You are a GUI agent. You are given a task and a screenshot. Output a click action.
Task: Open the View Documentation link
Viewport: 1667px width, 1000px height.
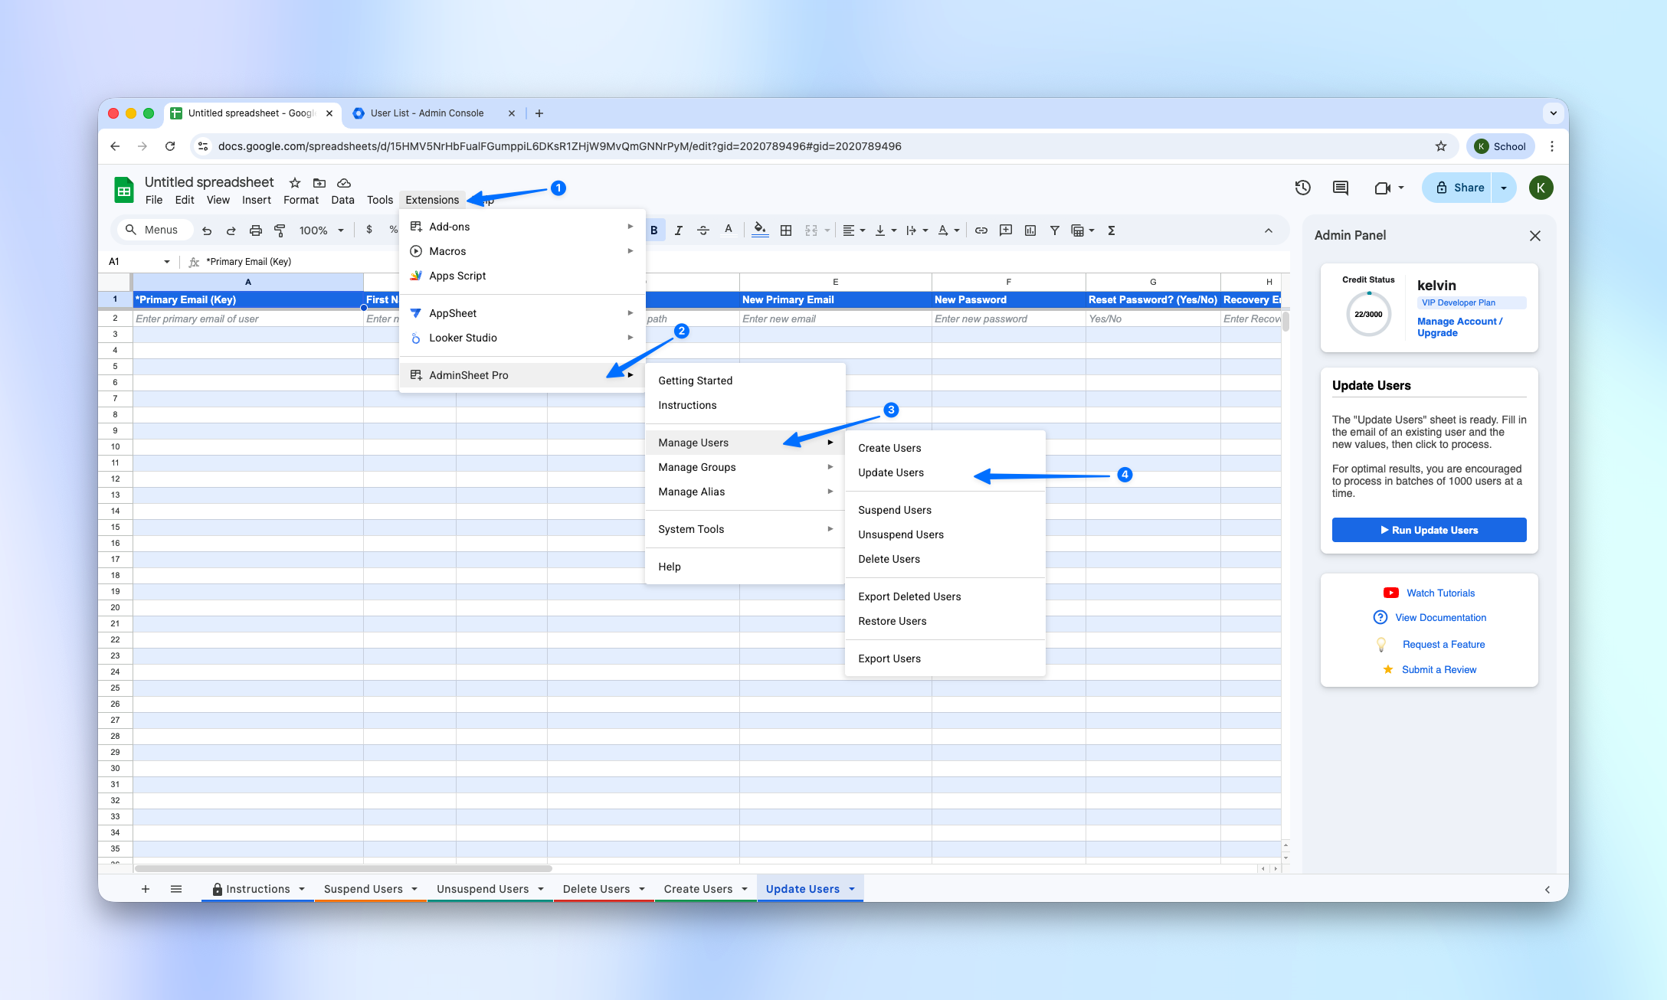[x=1440, y=617]
